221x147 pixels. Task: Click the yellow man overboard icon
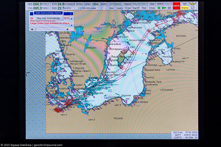pos(193,4)
